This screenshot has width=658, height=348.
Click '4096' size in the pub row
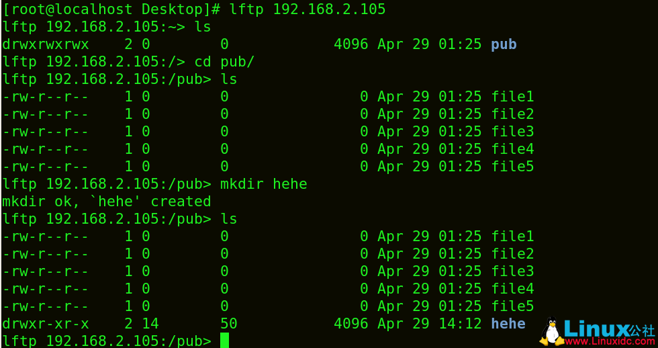click(x=350, y=44)
